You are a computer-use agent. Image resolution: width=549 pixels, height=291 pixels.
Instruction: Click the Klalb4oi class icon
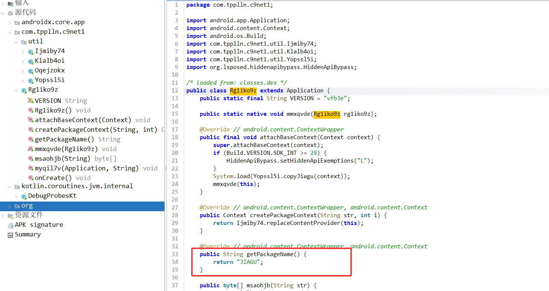tap(30, 61)
